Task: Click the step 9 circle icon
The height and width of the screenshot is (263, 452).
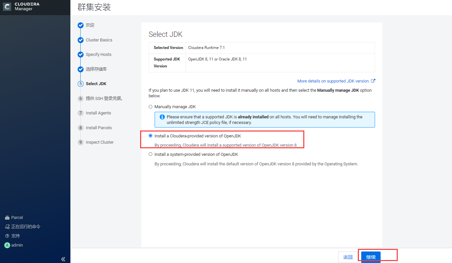Action: tap(81, 142)
